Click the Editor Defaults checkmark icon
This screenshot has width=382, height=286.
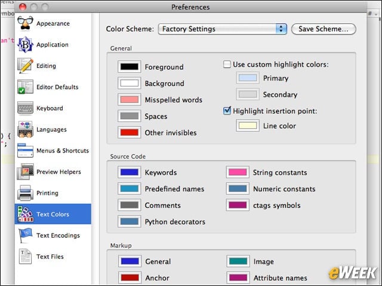(x=25, y=87)
